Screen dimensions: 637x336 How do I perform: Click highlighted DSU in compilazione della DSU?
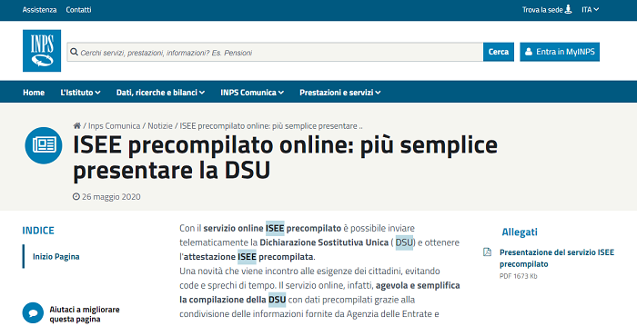277,300
